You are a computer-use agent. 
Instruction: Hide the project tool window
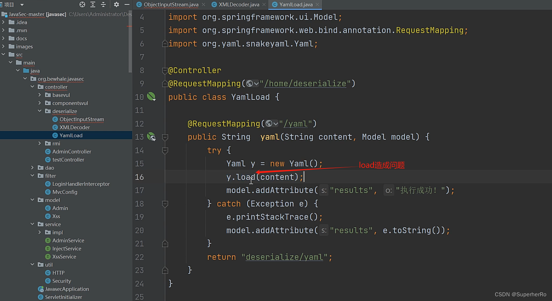click(127, 4)
